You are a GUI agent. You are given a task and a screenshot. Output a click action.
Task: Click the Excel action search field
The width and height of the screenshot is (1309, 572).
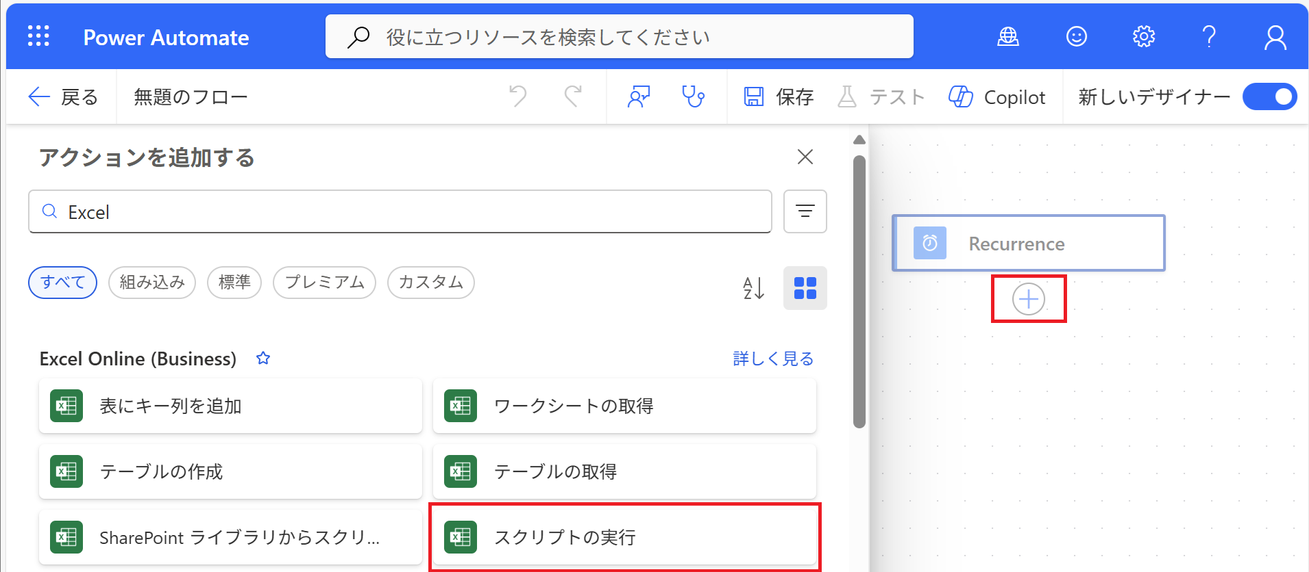click(400, 211)
